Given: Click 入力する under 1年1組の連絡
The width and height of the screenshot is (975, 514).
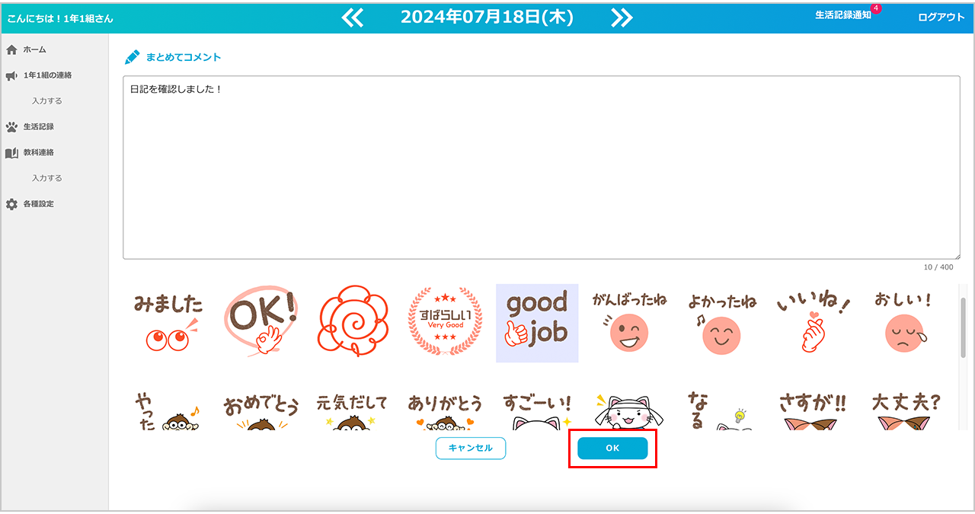Looking at the screenshot, I should click(x=47, y=101).
